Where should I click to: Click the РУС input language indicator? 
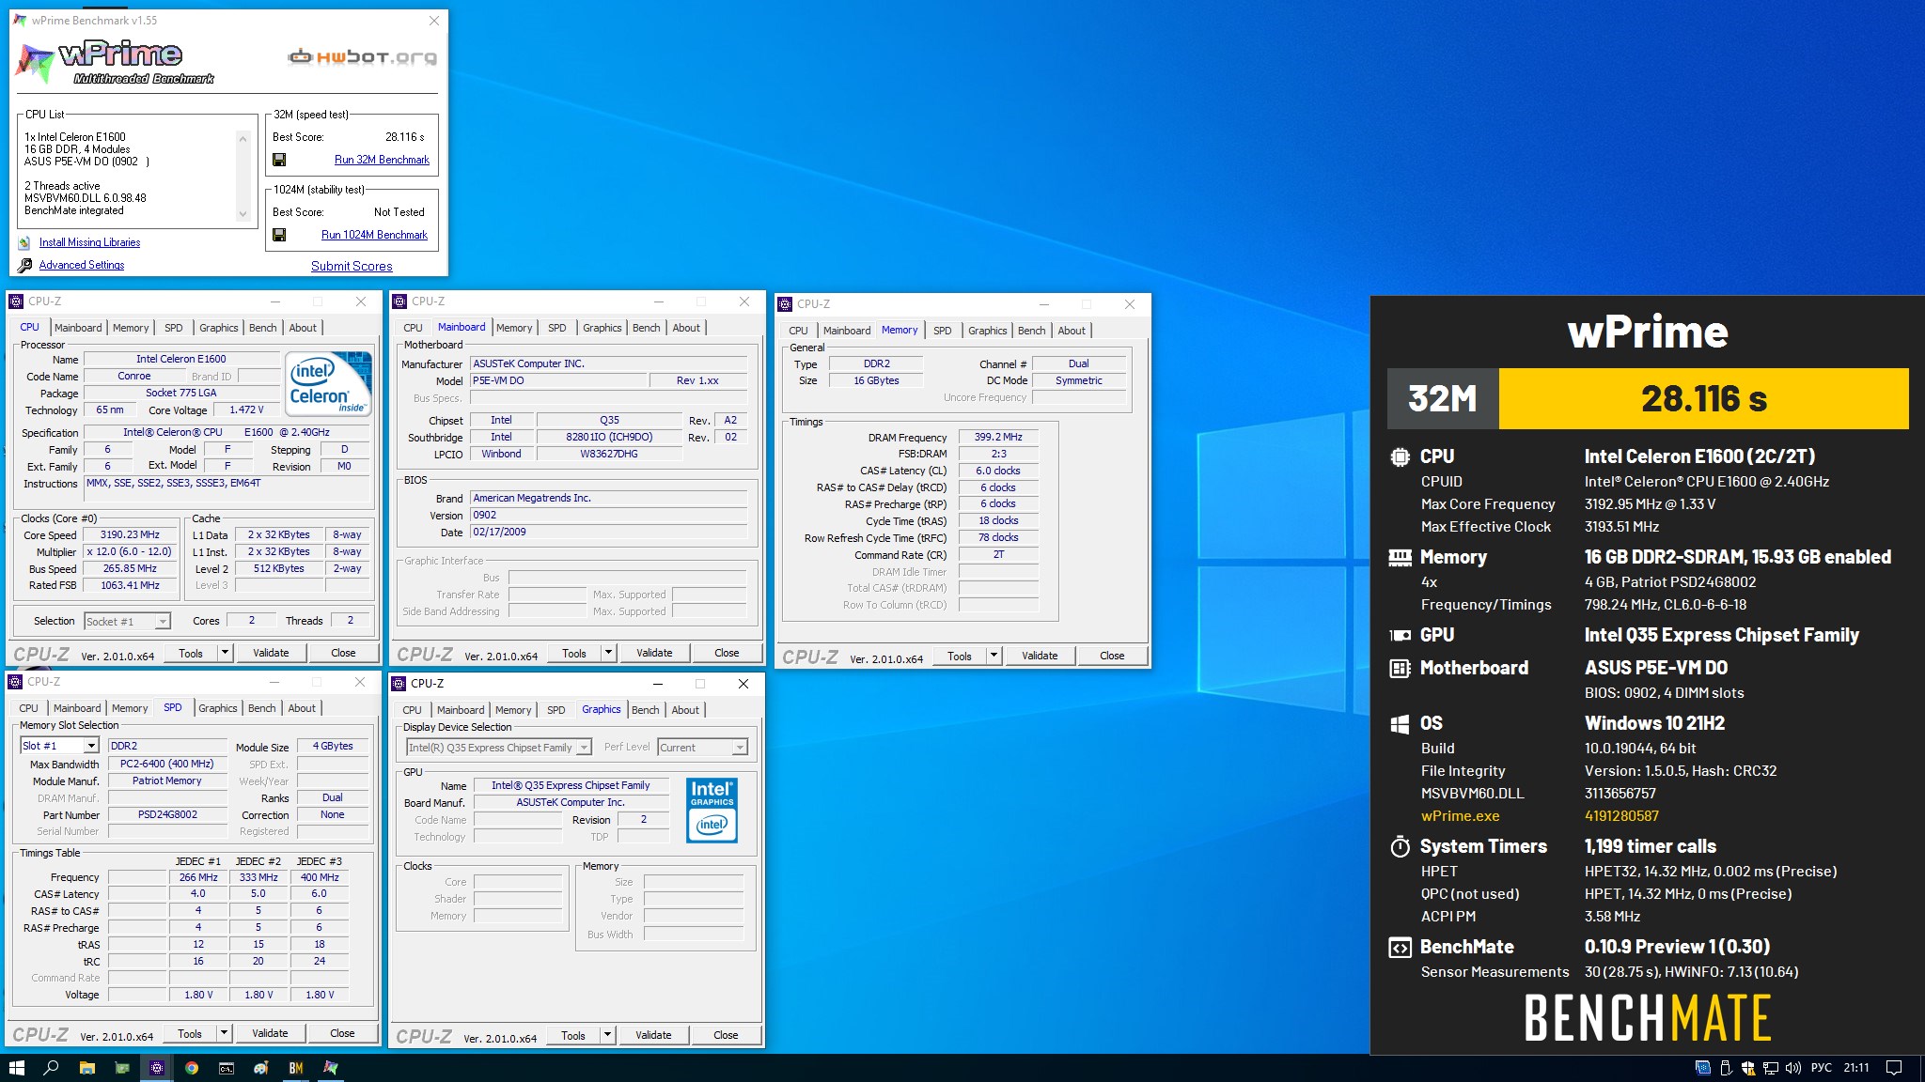(1822, 1068)
